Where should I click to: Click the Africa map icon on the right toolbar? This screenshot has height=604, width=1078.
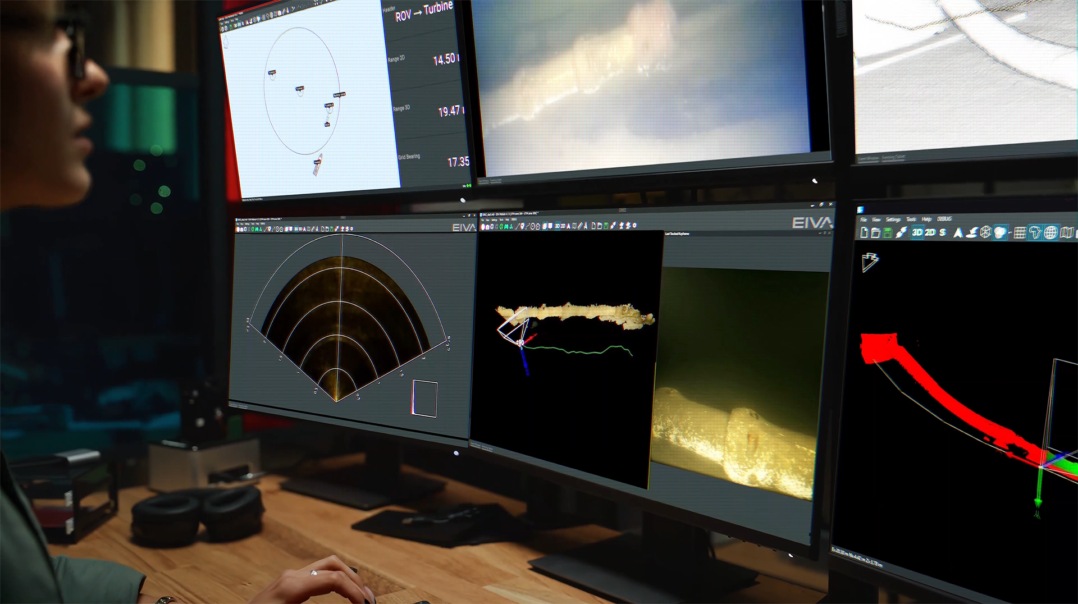pyautogui.click(x=1036, y=232)
